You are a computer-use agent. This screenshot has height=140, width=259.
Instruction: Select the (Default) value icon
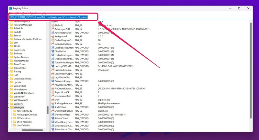tap(52, 25)
